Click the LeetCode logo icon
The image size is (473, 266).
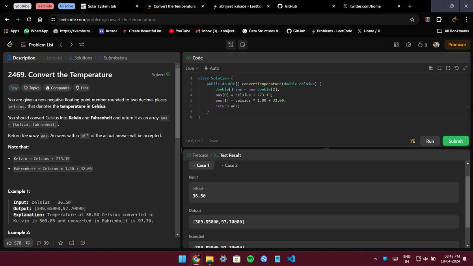click(10, 45)
